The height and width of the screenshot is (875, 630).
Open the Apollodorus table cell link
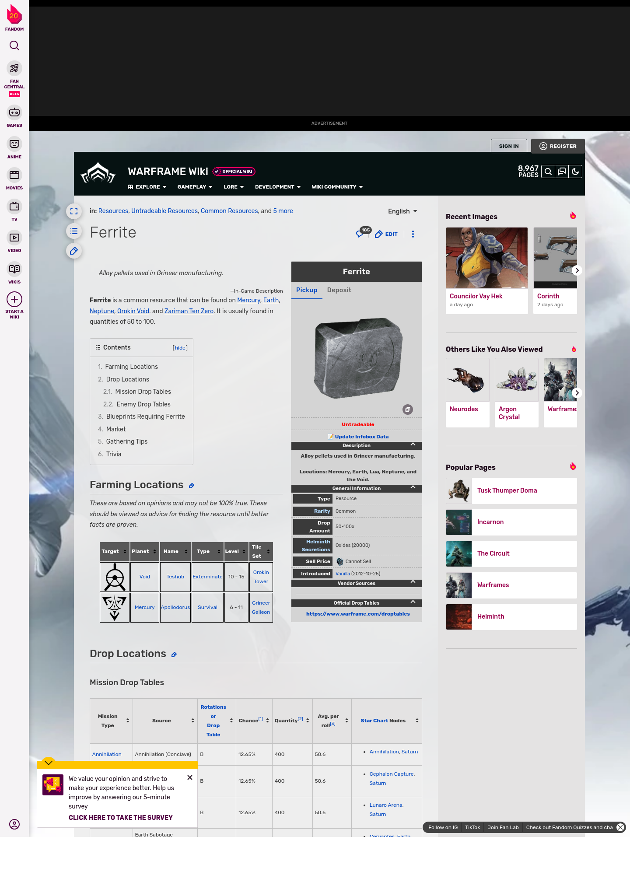tap(175, 607)
